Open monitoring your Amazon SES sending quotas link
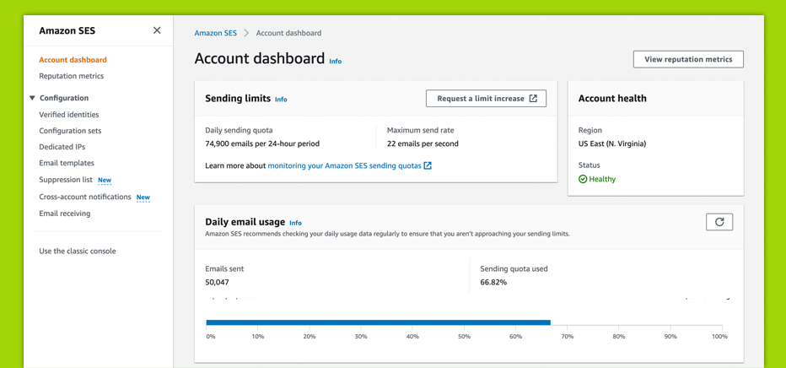This screenshot has height=368, width=786. pyautogui.click(x=344, y=166)
